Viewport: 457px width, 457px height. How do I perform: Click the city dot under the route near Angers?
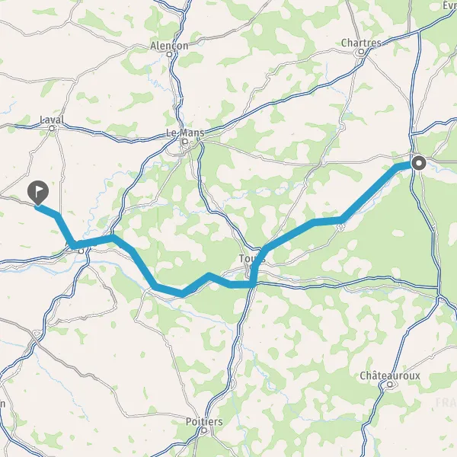pos(81,251)
